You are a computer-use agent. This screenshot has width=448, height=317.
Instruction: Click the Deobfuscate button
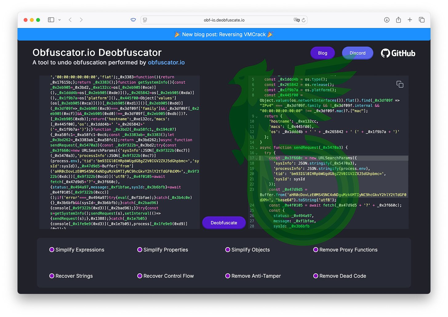[x=224, y=223]
